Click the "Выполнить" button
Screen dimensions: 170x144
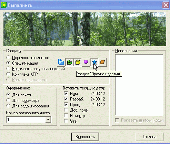click(x=85, y=137)
